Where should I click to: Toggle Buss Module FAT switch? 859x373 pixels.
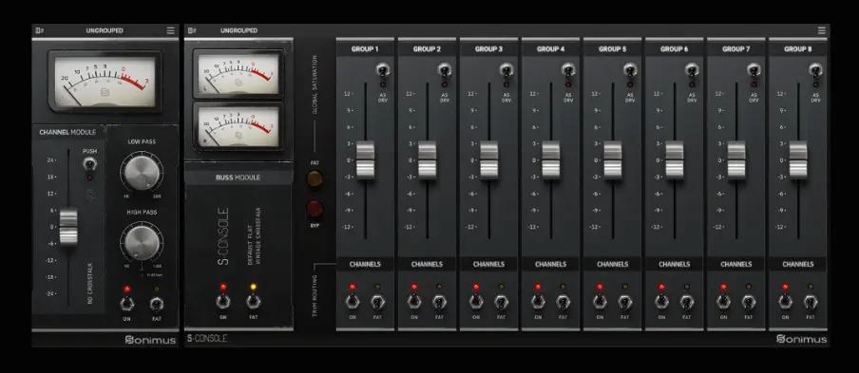253,301
